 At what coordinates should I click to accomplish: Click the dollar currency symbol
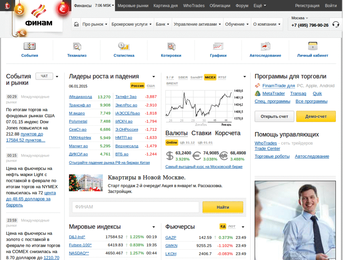[x=170, y=156]
